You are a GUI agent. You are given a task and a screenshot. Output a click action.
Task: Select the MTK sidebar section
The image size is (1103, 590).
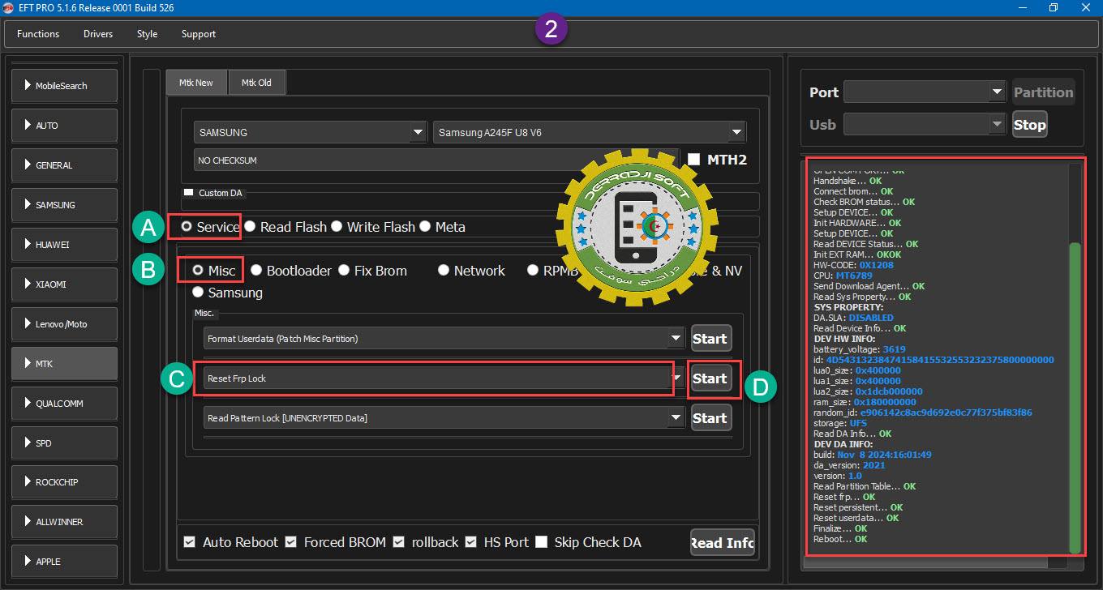pyautogui.click(x=64, y=364)
